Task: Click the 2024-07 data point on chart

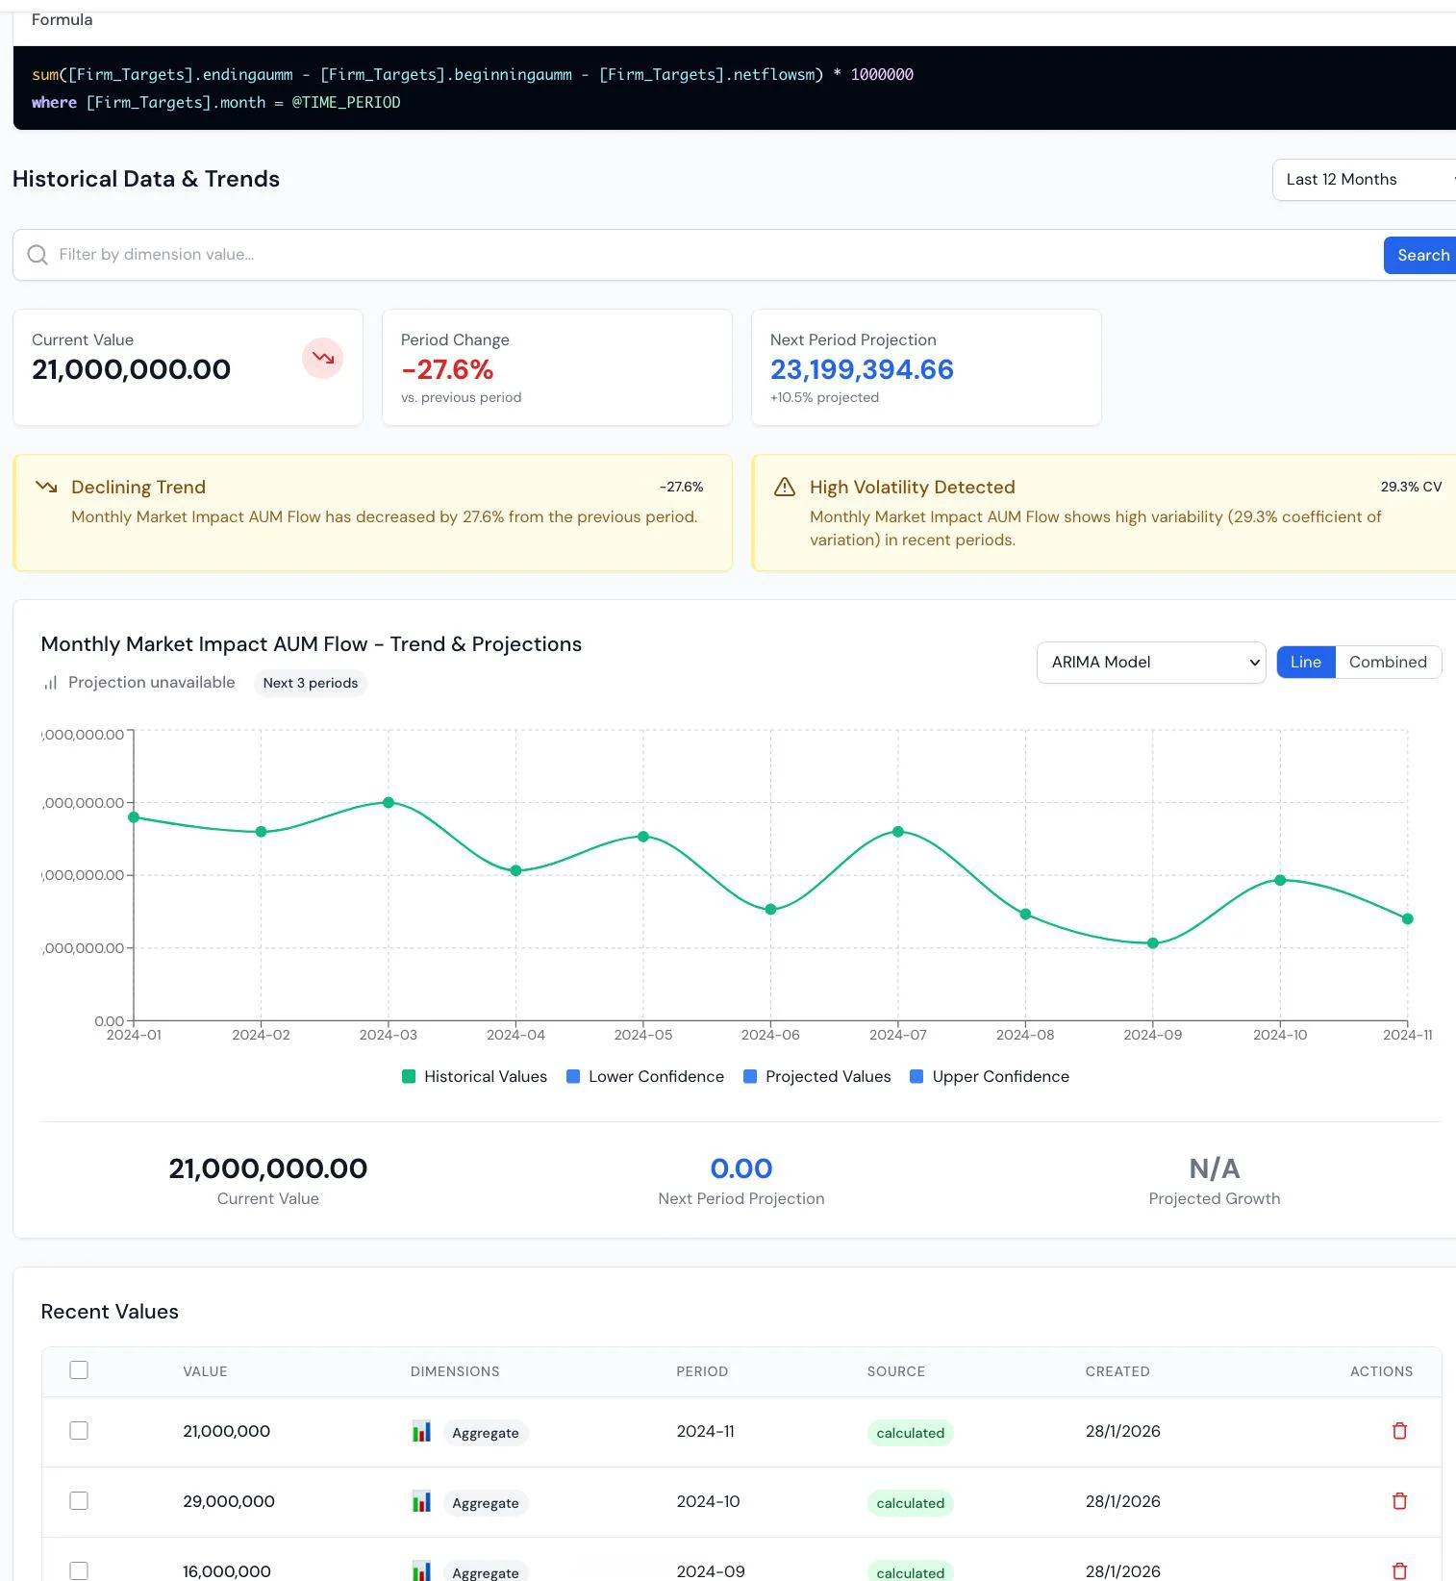Action: (898, 832)
